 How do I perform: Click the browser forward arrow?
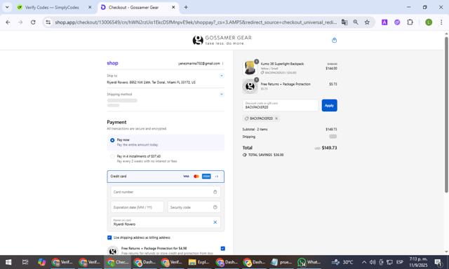(20, 22)
